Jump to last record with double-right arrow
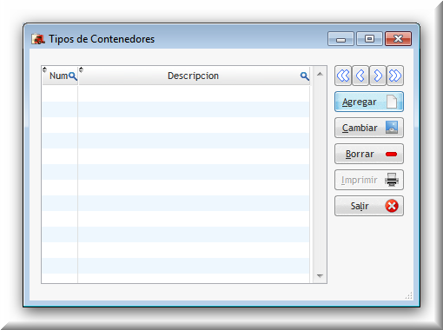The height and width of the screenshot is (330, 443). point(395,76)
